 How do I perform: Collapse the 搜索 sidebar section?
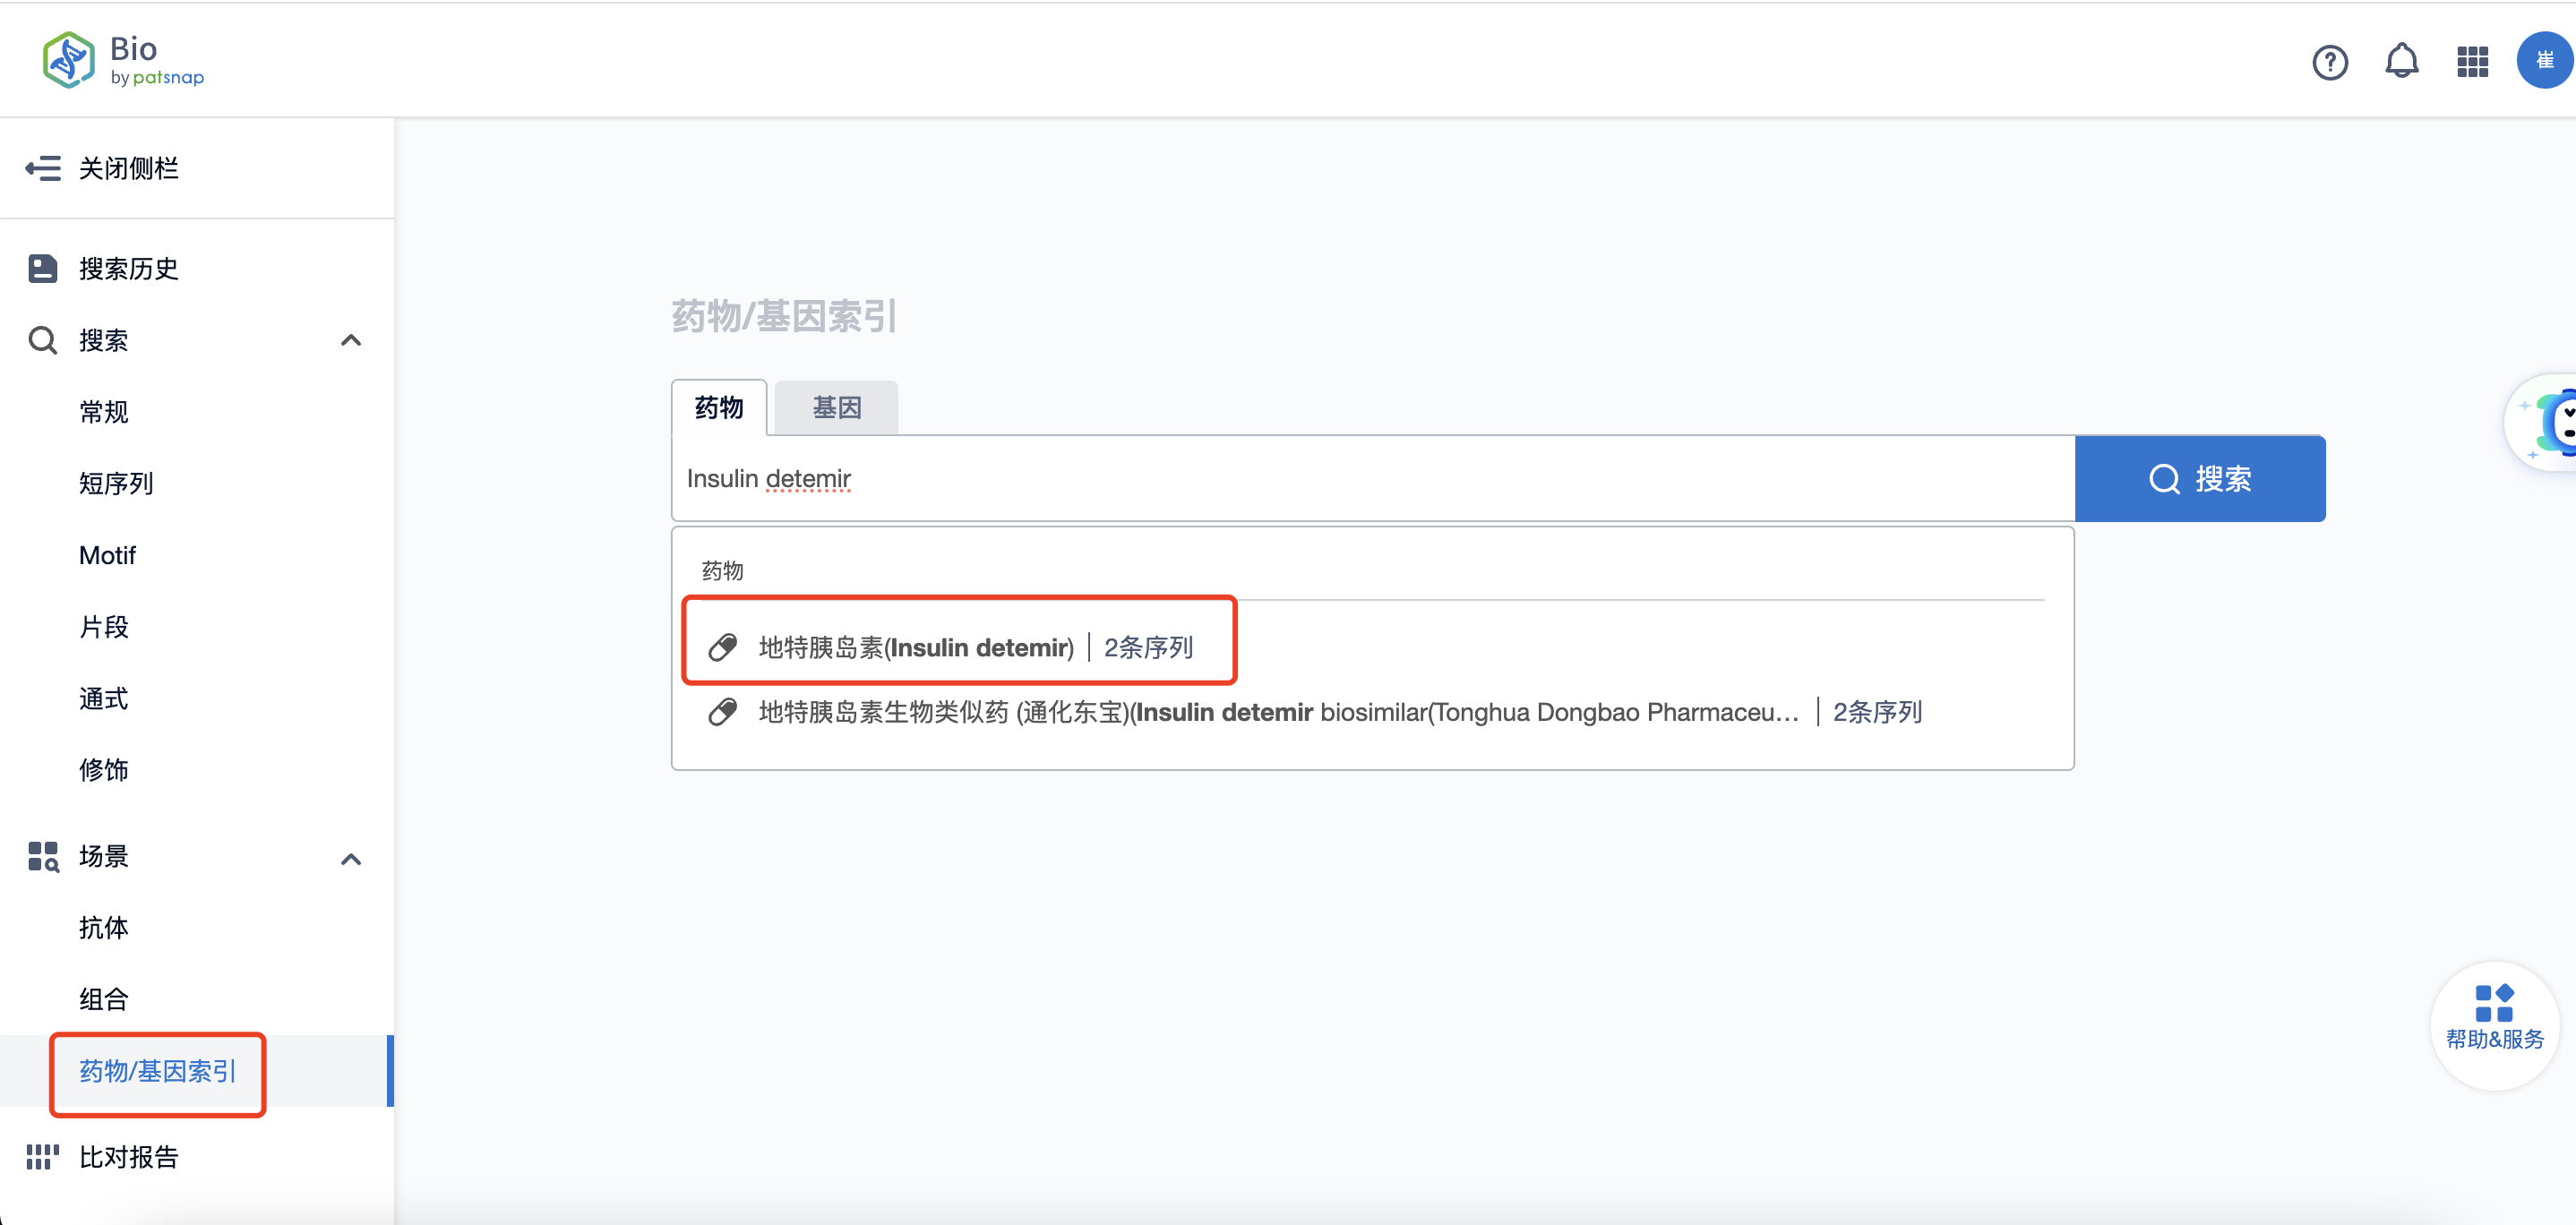tap(350, 340)
